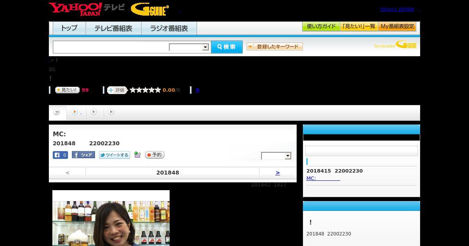The width and height of the screenshot is (469, 246).
Task: Select the fourth tab with gray play icon
Action: [x=111, y=112]
